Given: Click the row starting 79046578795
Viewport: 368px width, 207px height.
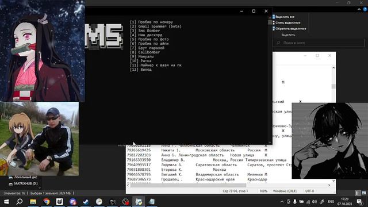Looking at the screenshot, I should (x=197, y=175).
